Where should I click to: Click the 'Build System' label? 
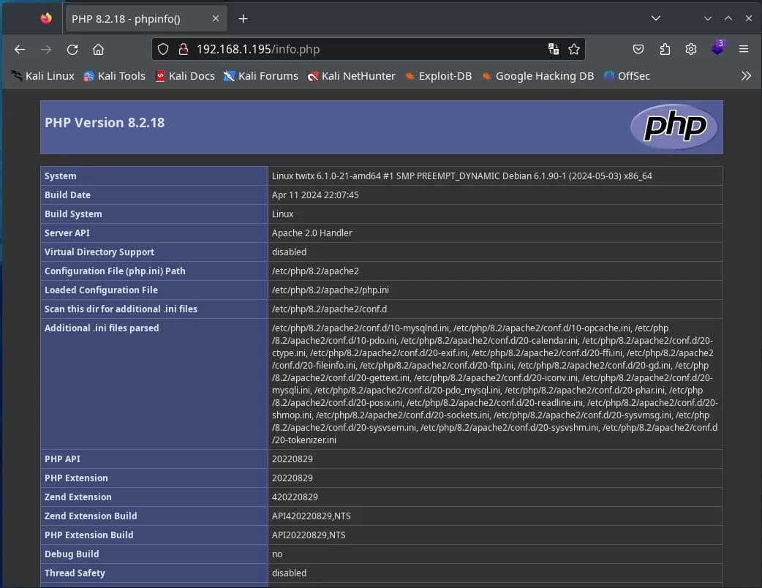point(73,214)
